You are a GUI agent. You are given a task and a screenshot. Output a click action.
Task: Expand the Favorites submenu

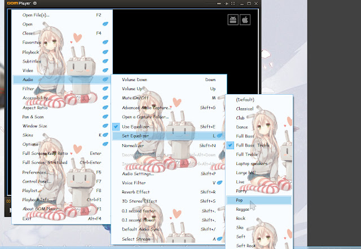pos(105,42)
